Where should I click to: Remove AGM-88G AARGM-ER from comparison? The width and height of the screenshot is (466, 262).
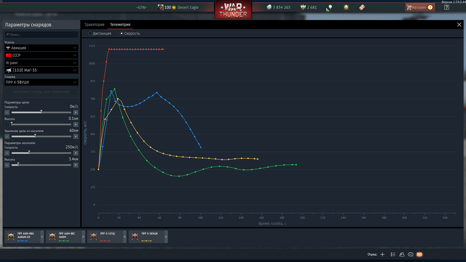coord(42,237)
